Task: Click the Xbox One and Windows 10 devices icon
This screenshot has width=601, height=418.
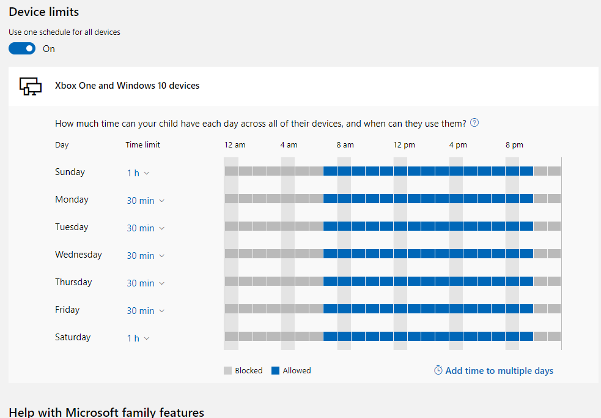Action: click(x=30, y=86)
